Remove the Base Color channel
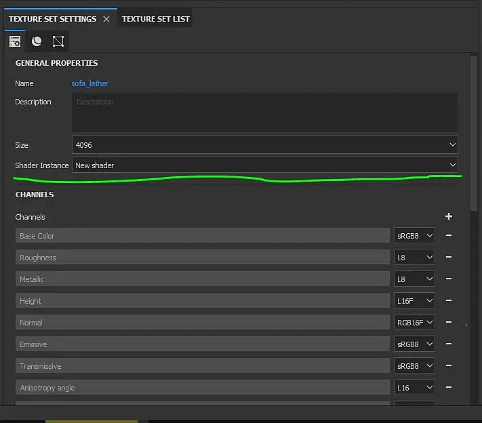The width and height of the screenshot is (482, 423). 449,235
